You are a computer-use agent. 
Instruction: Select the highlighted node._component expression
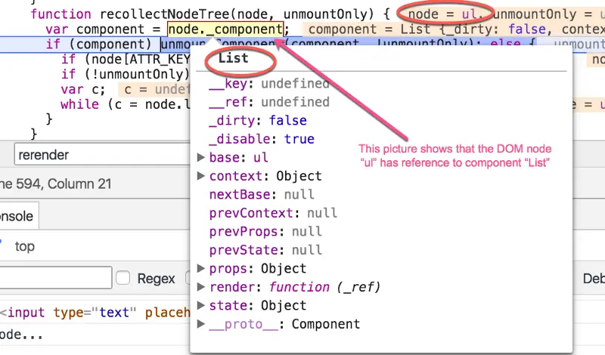tap(225, 29)
